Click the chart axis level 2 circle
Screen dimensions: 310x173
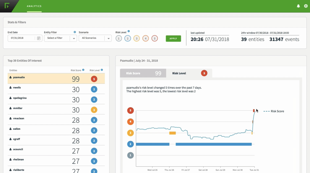point(130,144)
